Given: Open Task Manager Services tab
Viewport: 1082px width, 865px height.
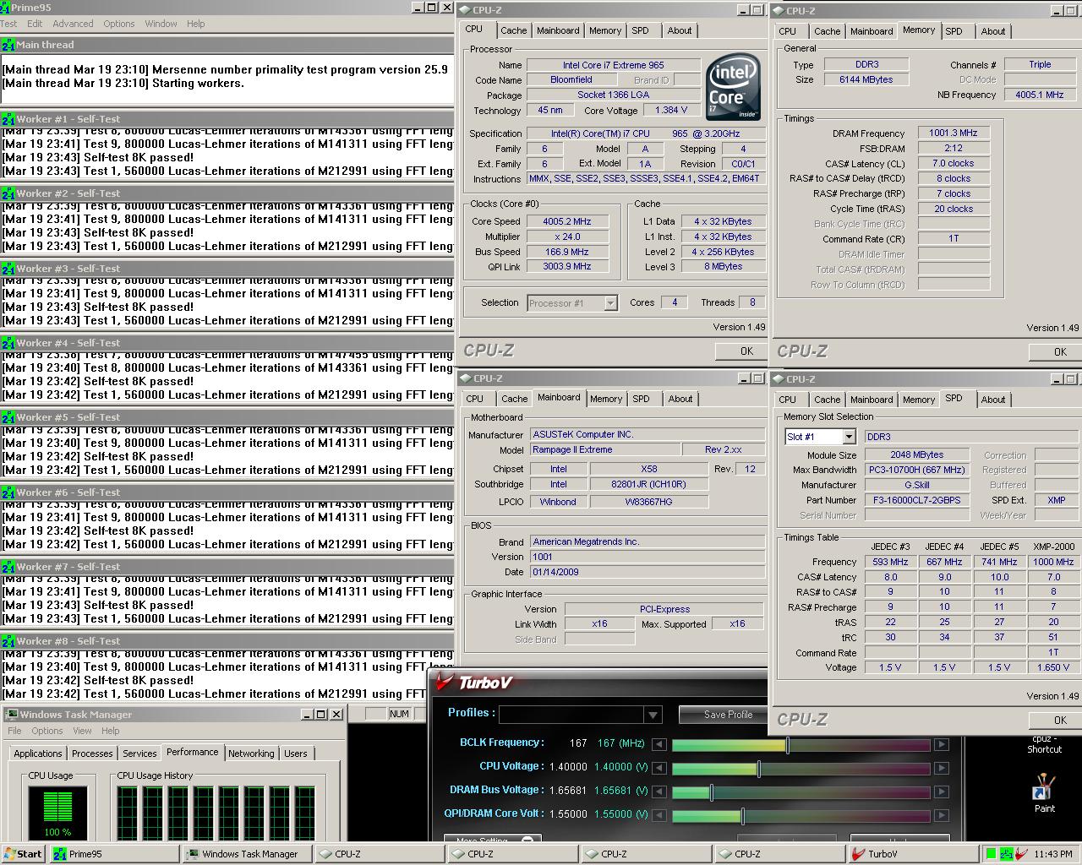Looking at the screenshot, I should [x=139, y=753].
